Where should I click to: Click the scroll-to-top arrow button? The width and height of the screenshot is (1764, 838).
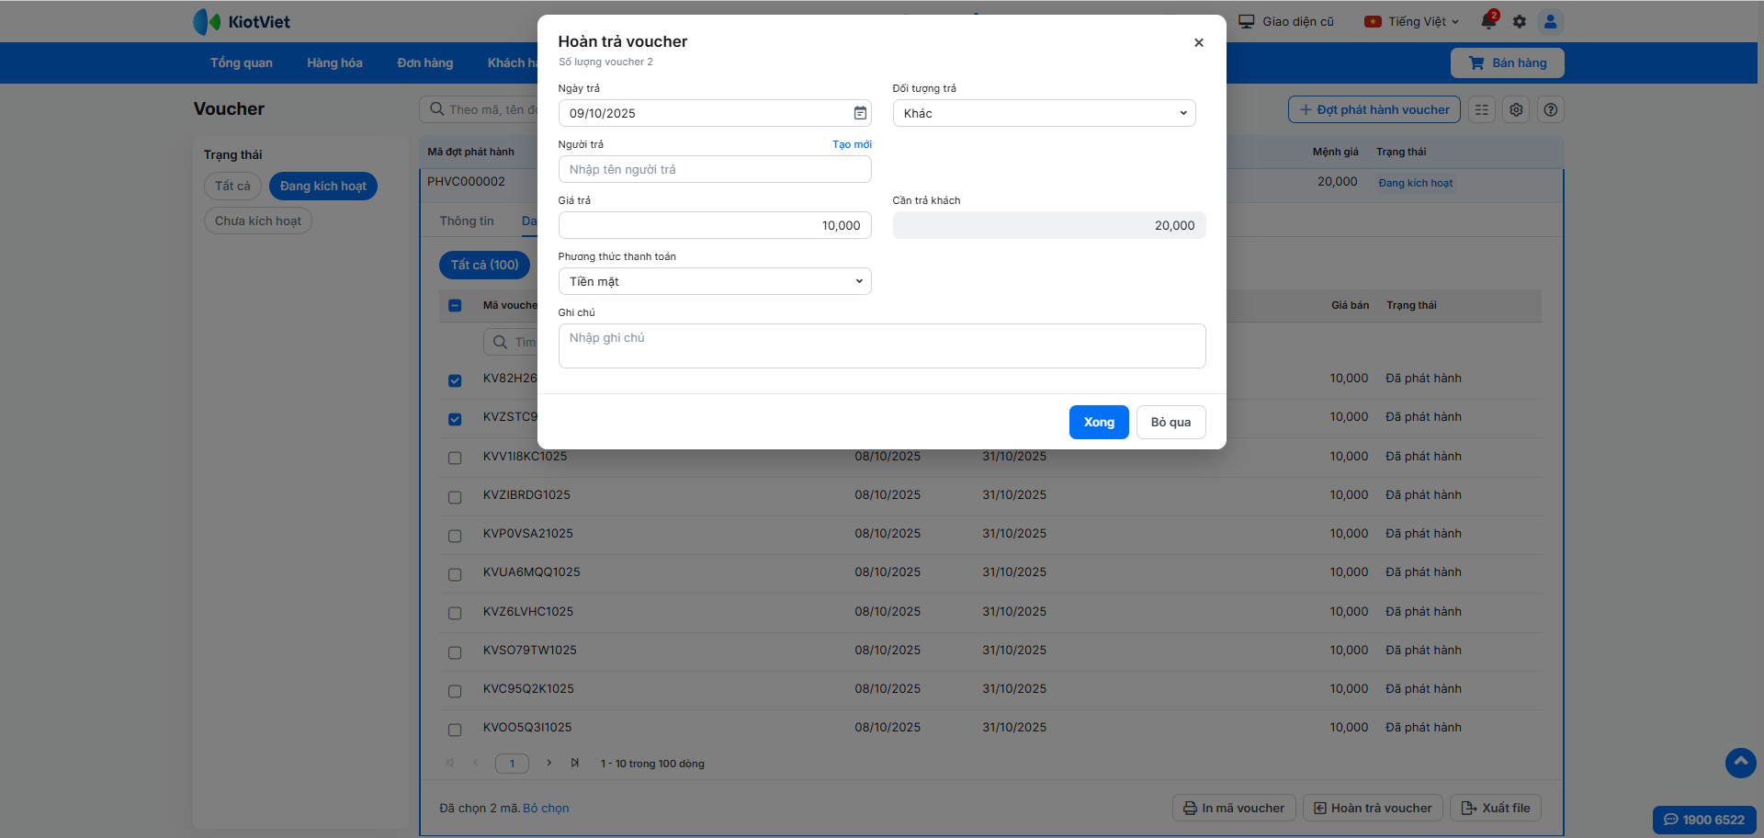[x=1741, y=763]
